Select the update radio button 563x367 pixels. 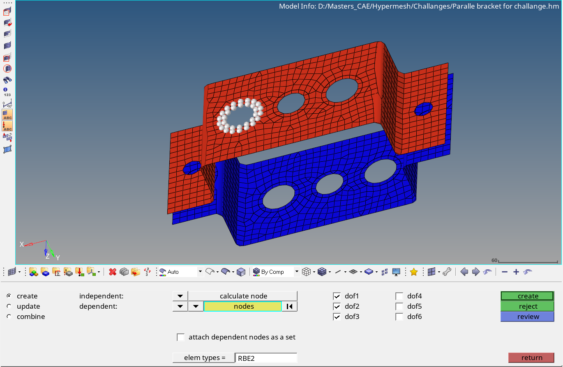click(x=9, y=306)
